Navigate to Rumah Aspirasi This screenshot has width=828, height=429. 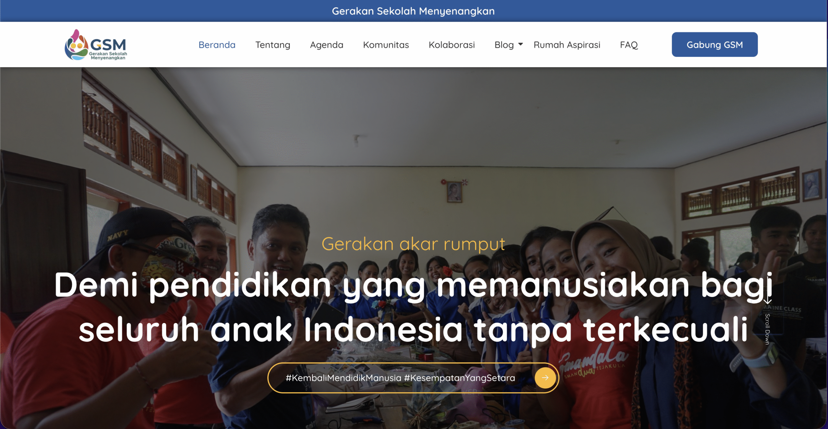tap(567, 45)
